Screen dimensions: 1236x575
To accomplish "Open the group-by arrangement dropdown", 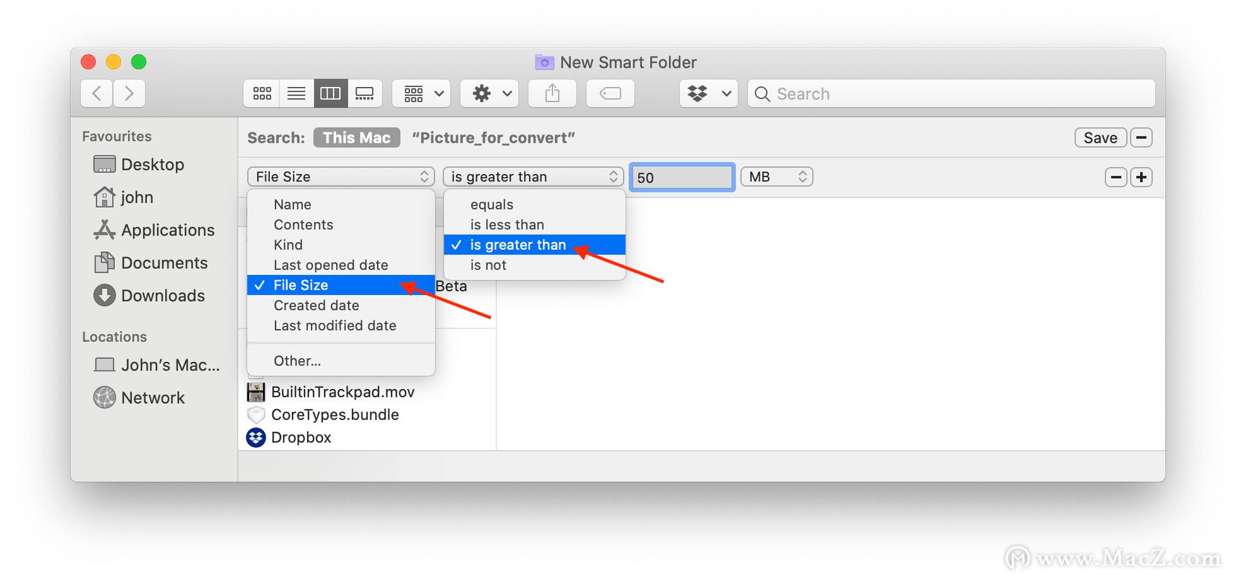I will 422,93.
